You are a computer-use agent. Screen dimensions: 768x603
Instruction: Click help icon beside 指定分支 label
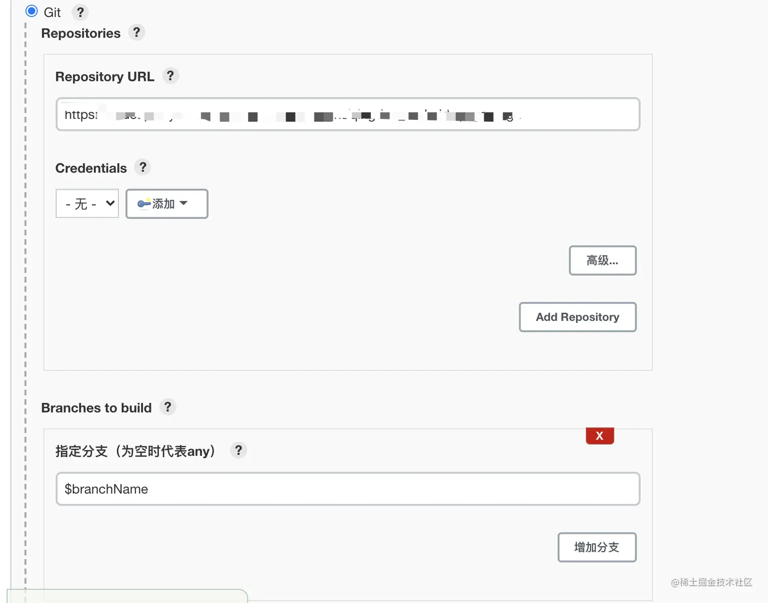click(238, 450)
